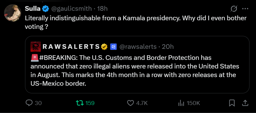Like the tweet with the heart icon
This screenshot has width=256, height=113.
tap(130, 103)
